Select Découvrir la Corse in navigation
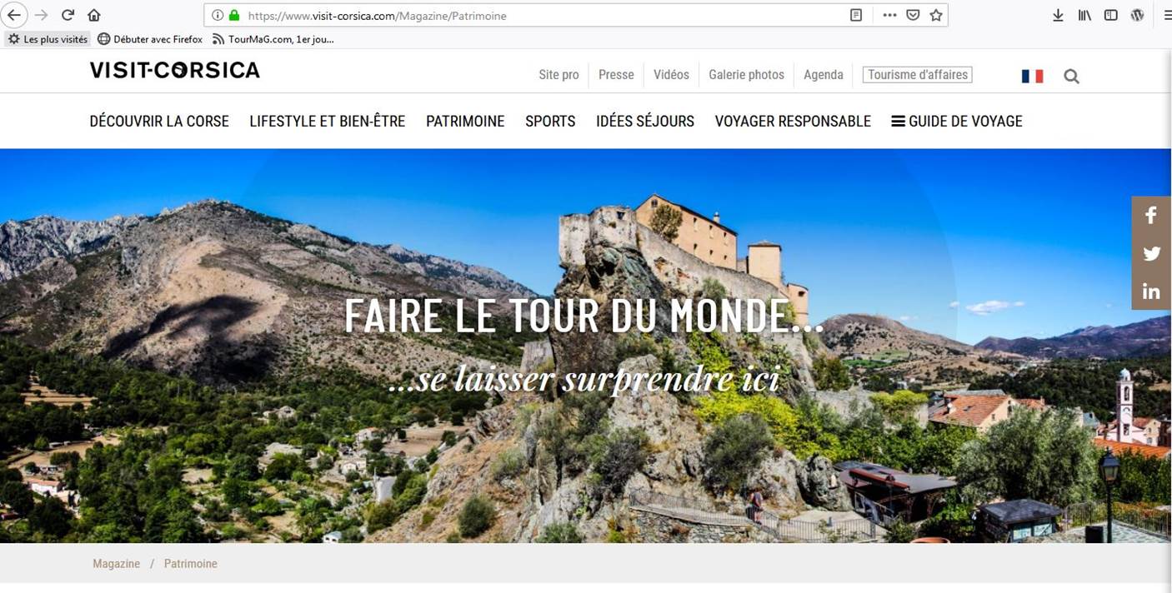The image size is (1172, 593). point(159,121)
